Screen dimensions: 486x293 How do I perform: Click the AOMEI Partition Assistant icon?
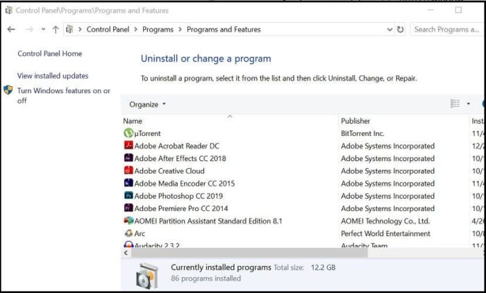(x=128, y=221)
